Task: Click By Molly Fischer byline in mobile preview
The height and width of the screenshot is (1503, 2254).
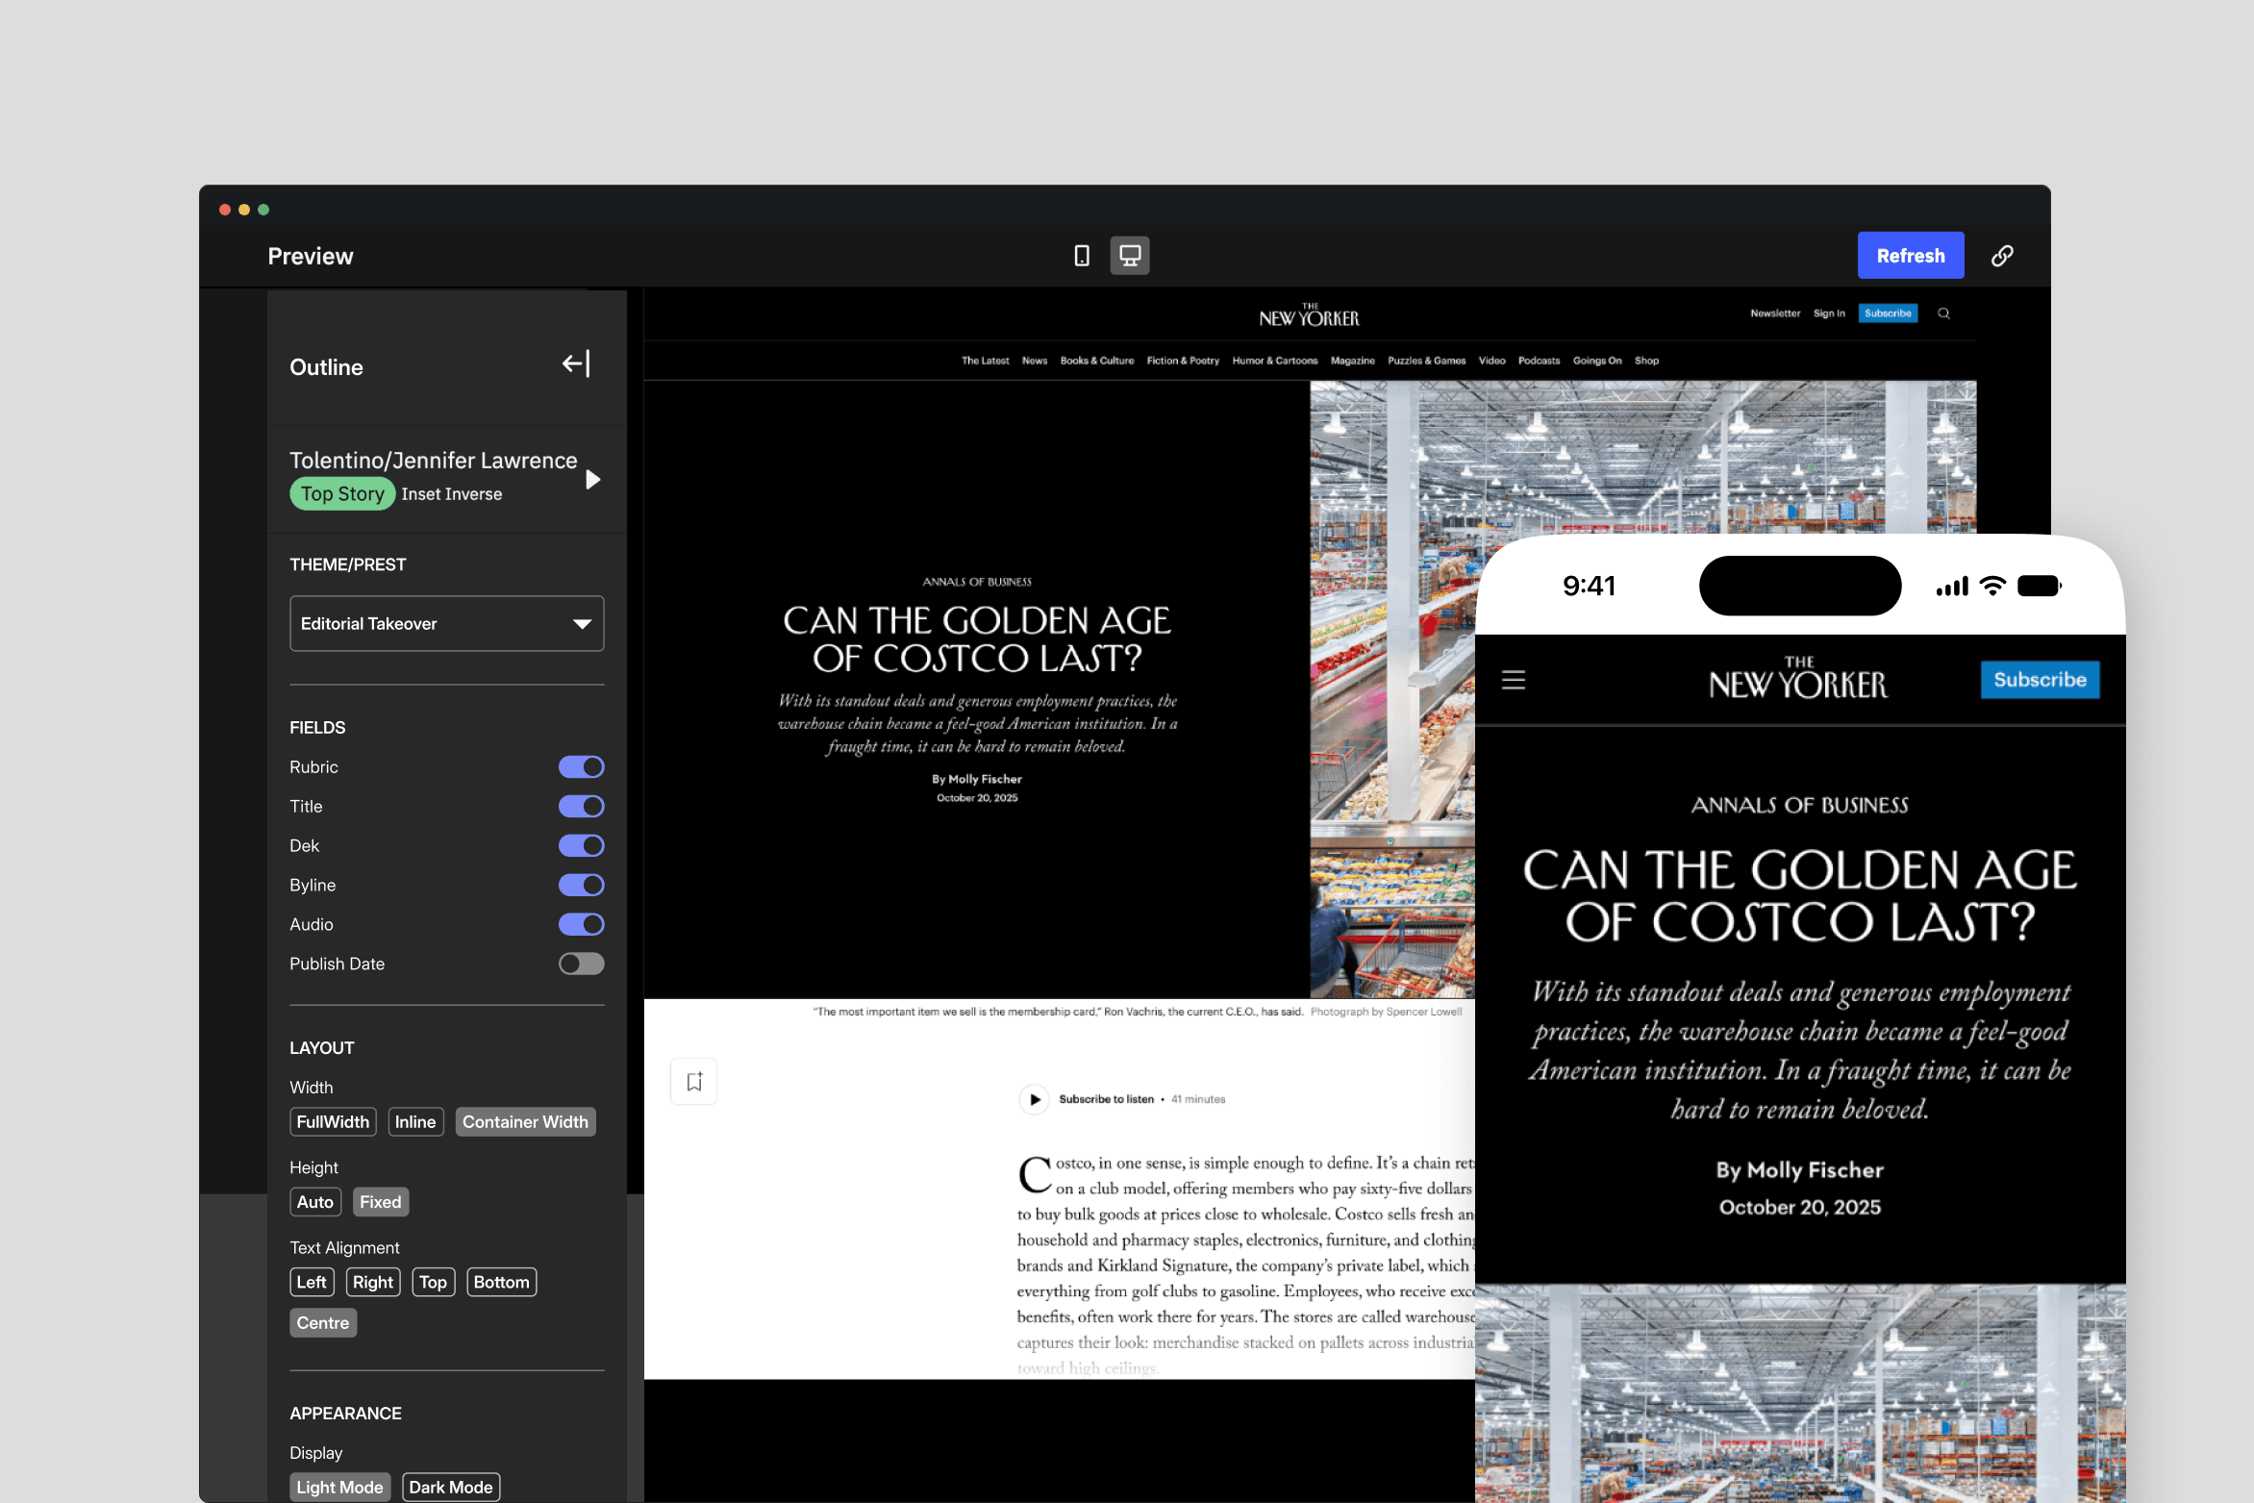Action: tap(1800, 1169)
